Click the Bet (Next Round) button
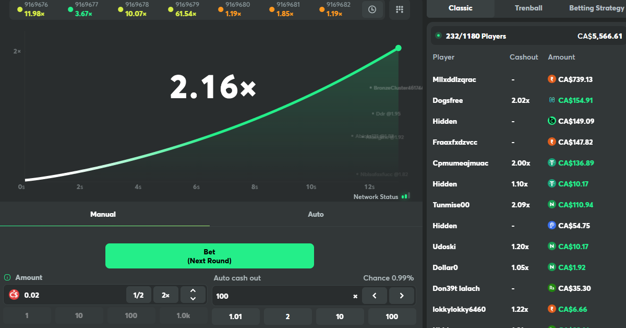626x328 pixels. [x=210, y=256]
